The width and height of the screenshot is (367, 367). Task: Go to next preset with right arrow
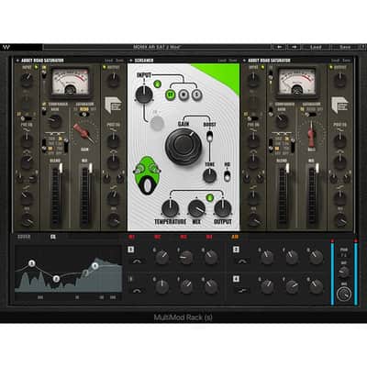(x=295, y=47)
